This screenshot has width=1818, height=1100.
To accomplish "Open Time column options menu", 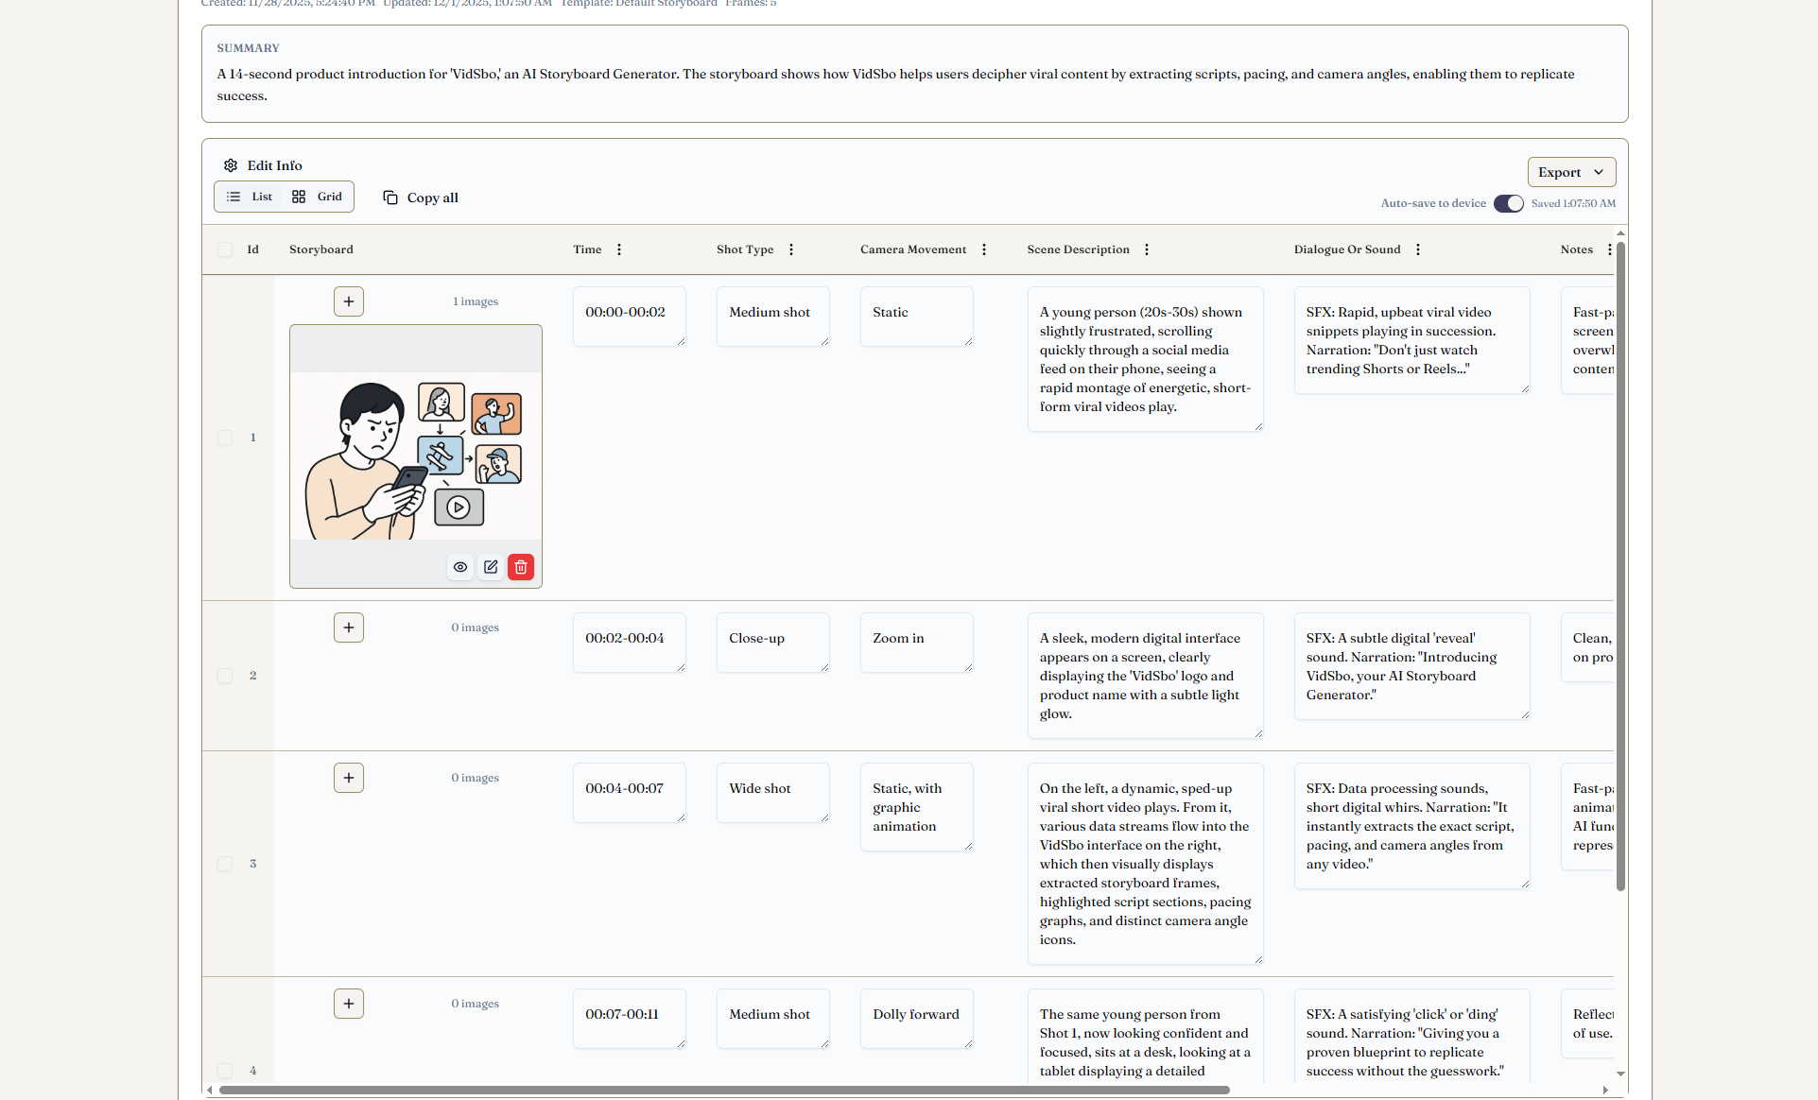I will 619,249.
